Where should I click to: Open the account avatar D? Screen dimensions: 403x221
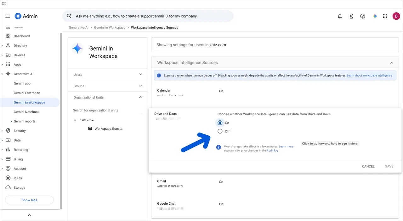pyautogui.click(x=396, y=16)
